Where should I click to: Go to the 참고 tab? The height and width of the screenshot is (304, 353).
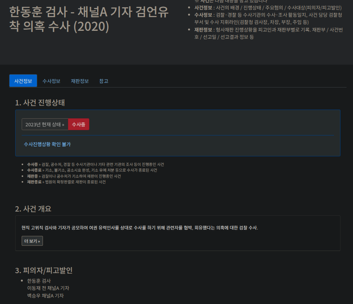[x=104, y=81]
